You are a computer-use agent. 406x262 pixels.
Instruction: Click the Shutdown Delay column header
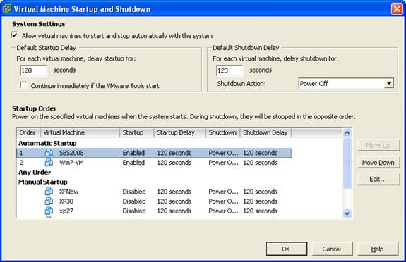pos(266,132)
